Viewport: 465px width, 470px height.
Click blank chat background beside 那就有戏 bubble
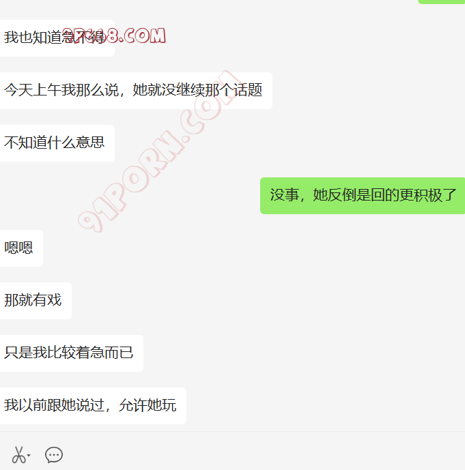255,301
